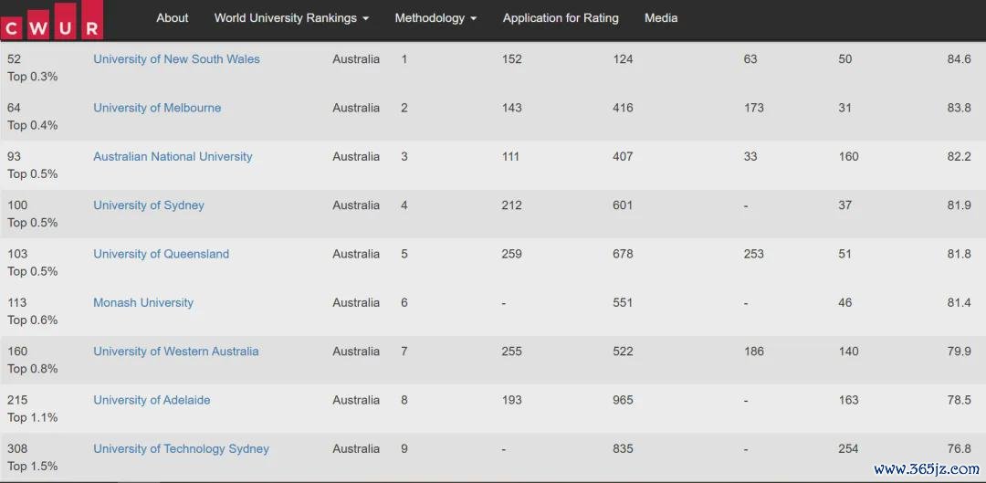
Task: Click value 522 in Western Australia row
Action: pyautogui.click(x=624, y=352)
